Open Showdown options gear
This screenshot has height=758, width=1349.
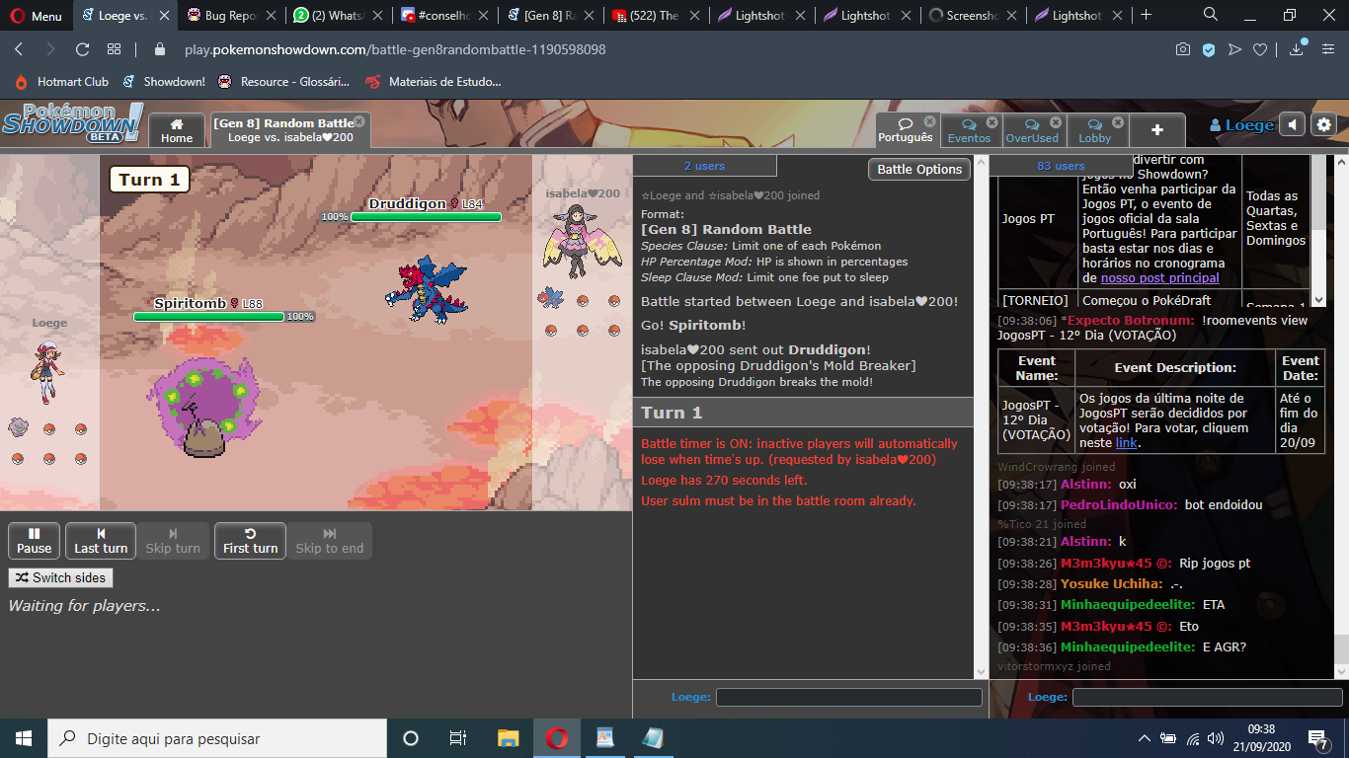(x=1324, y=124)
